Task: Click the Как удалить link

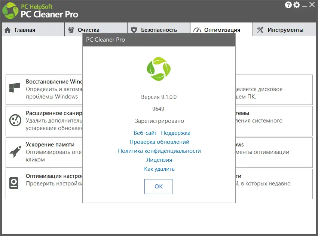Action: 159,169
